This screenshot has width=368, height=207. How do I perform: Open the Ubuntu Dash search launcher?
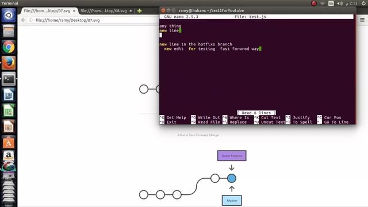(9, 16)
